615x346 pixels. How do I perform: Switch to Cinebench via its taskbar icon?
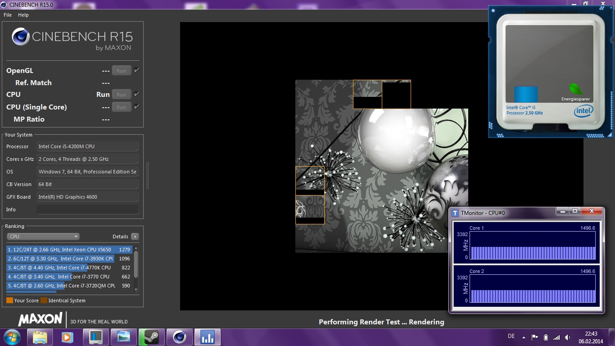pos(179,337)
